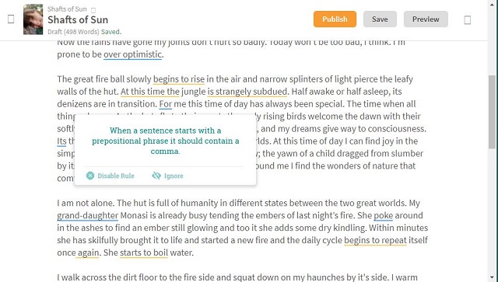Click the scrollbar down arrow

493,277
